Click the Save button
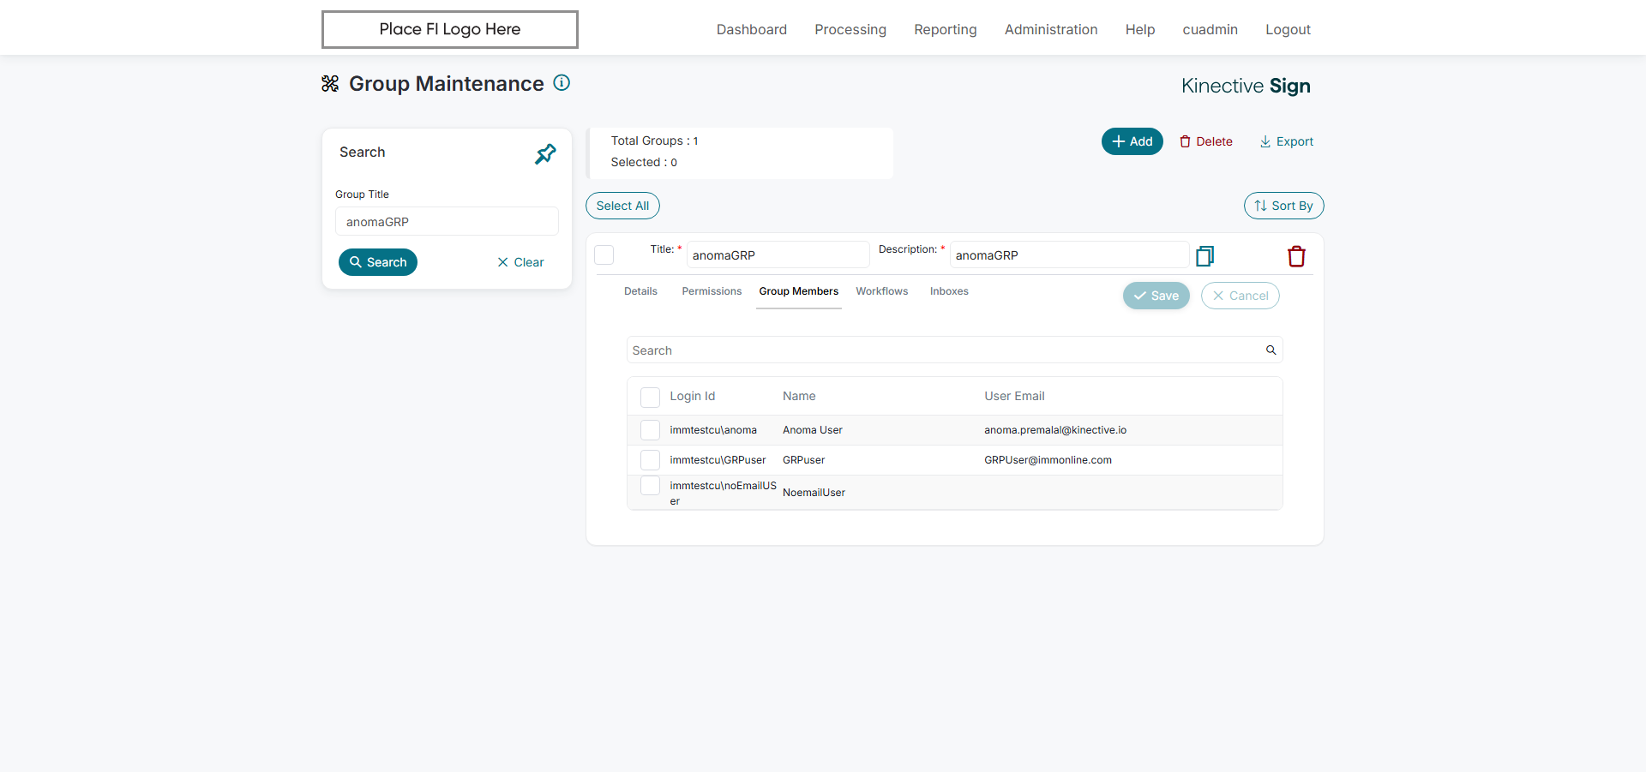The image size is (1646, 772). 1156,296
